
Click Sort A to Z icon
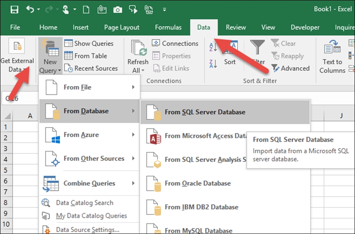point(213,47)
